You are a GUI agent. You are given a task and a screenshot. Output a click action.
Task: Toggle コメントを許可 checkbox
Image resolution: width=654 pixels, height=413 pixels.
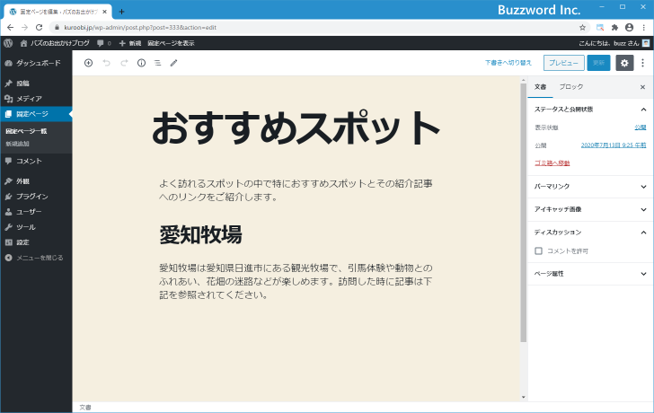point(538,250)
